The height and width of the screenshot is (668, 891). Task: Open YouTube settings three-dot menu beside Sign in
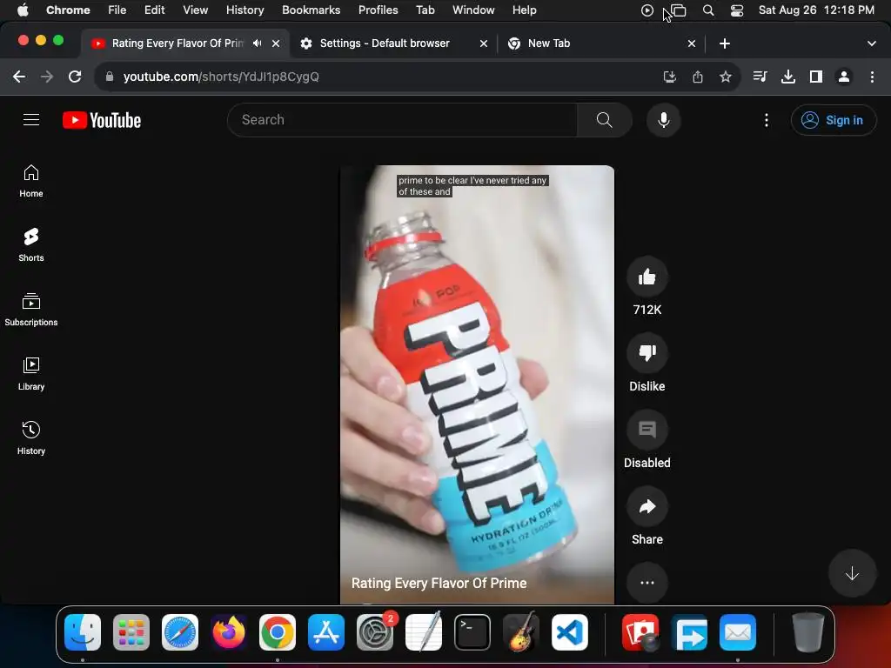coord(766,120)
